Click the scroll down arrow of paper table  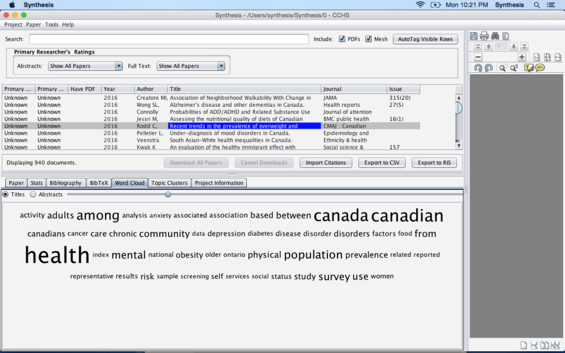459,146
